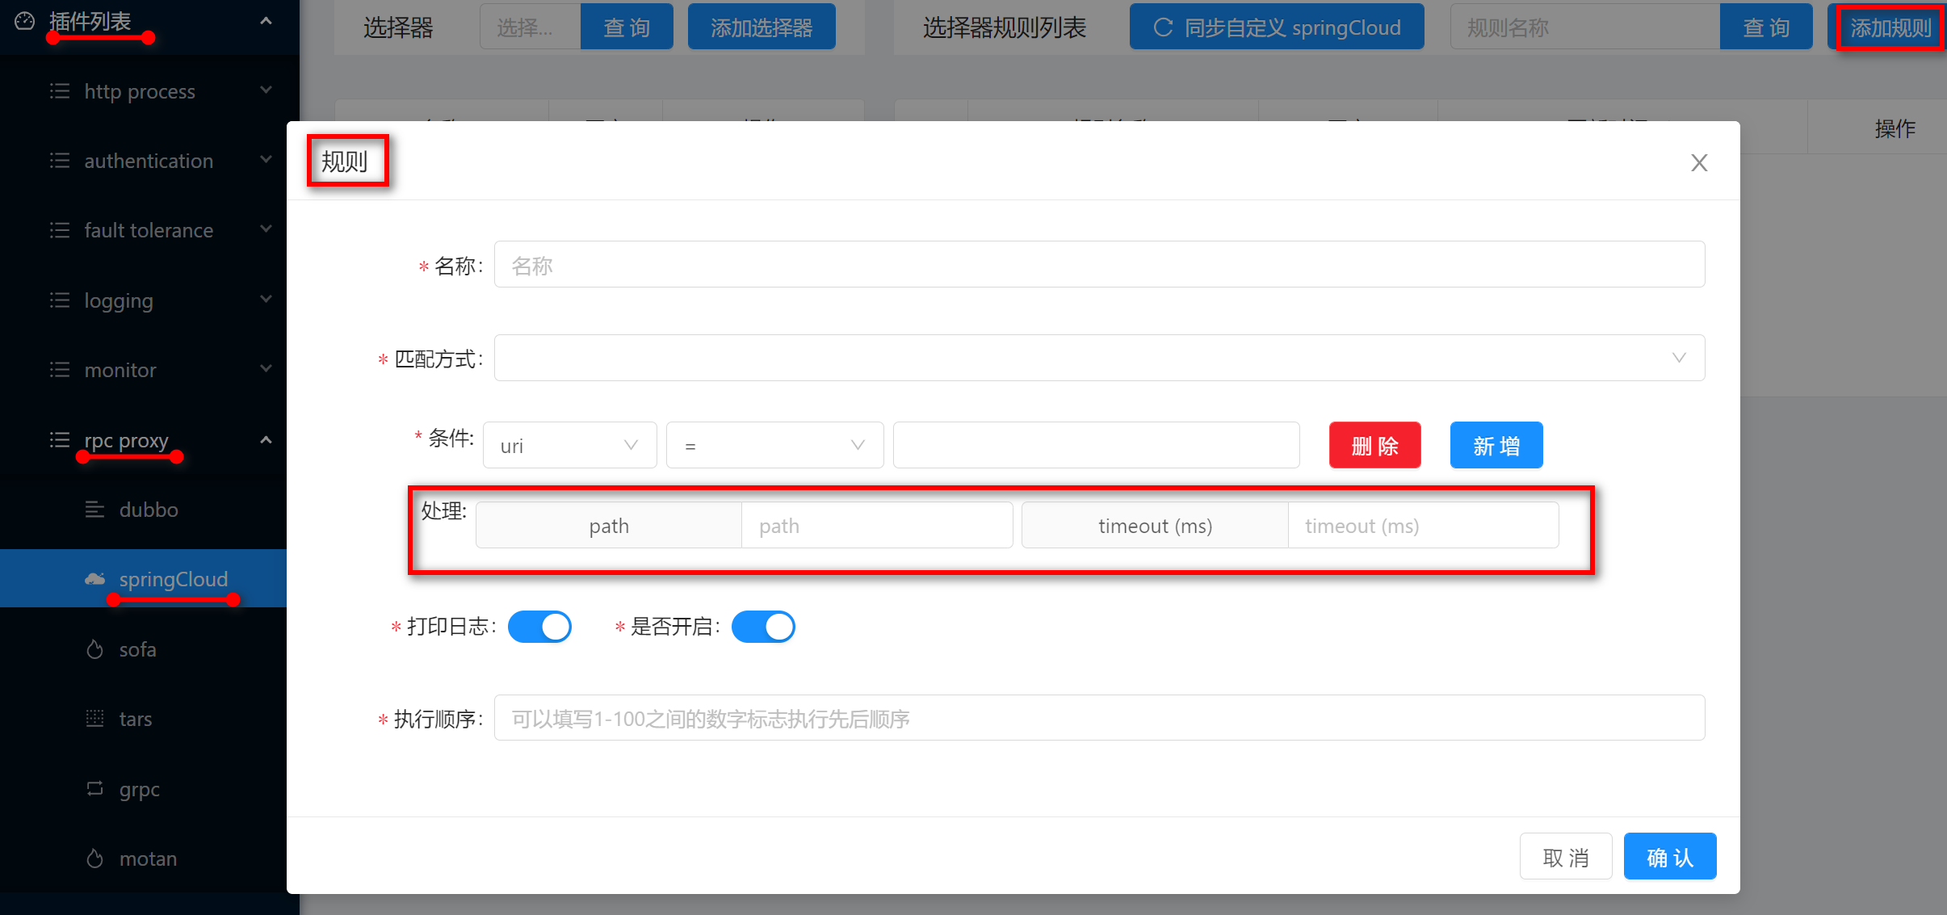
Task: Close the 规则 rule dialog
Action: 1699,162
